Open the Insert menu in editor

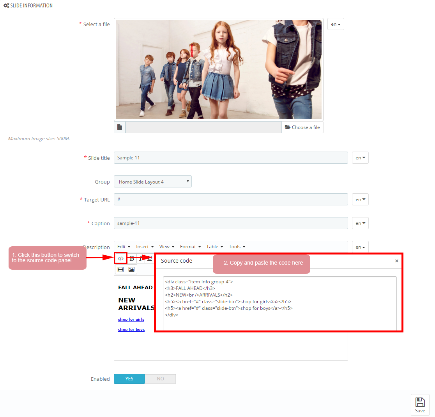(x=145, y=247)
